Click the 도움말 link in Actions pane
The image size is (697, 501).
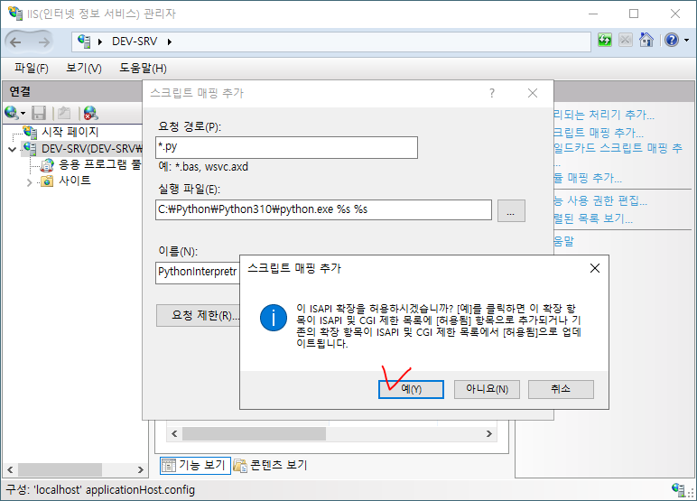pyautogui.click(x=563, y=241)
